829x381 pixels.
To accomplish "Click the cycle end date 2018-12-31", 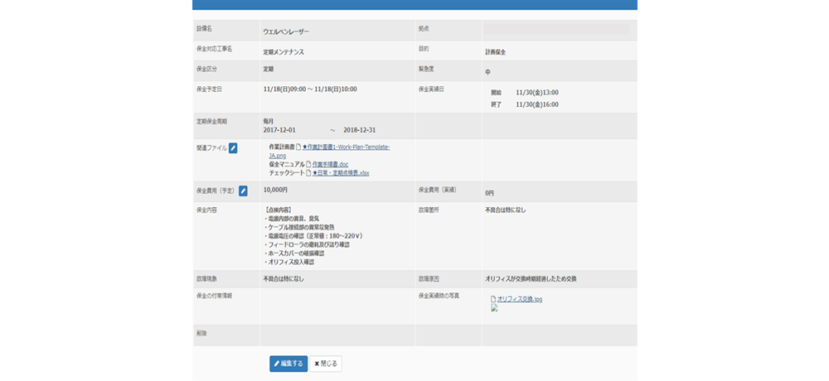I will pyautogui.click(x=360, y=130).
